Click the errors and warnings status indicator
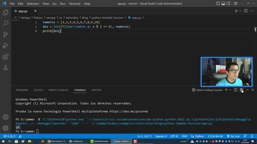Image resolution: width=257 pixels, height=144 pixels. 9,136
